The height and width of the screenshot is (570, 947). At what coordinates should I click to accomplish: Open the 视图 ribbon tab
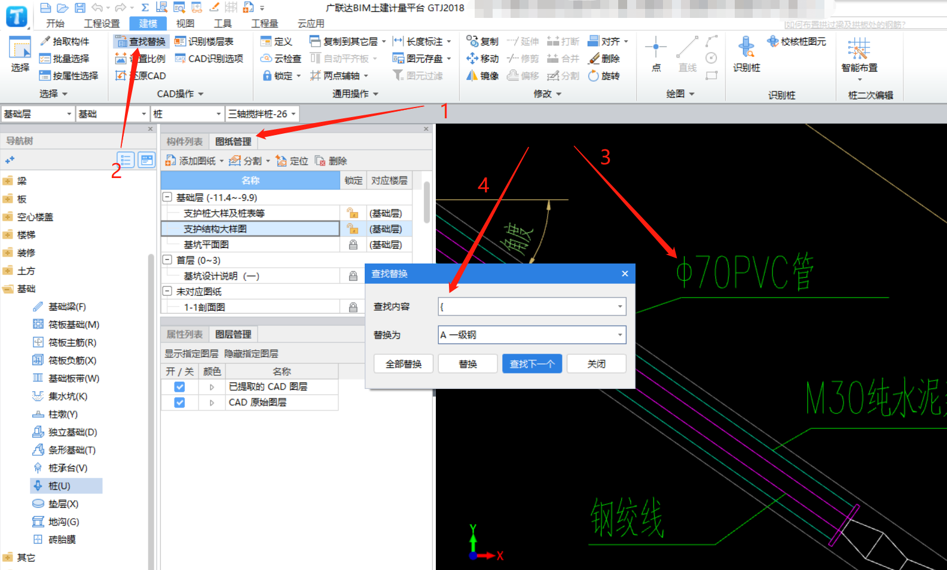(185, 23)
